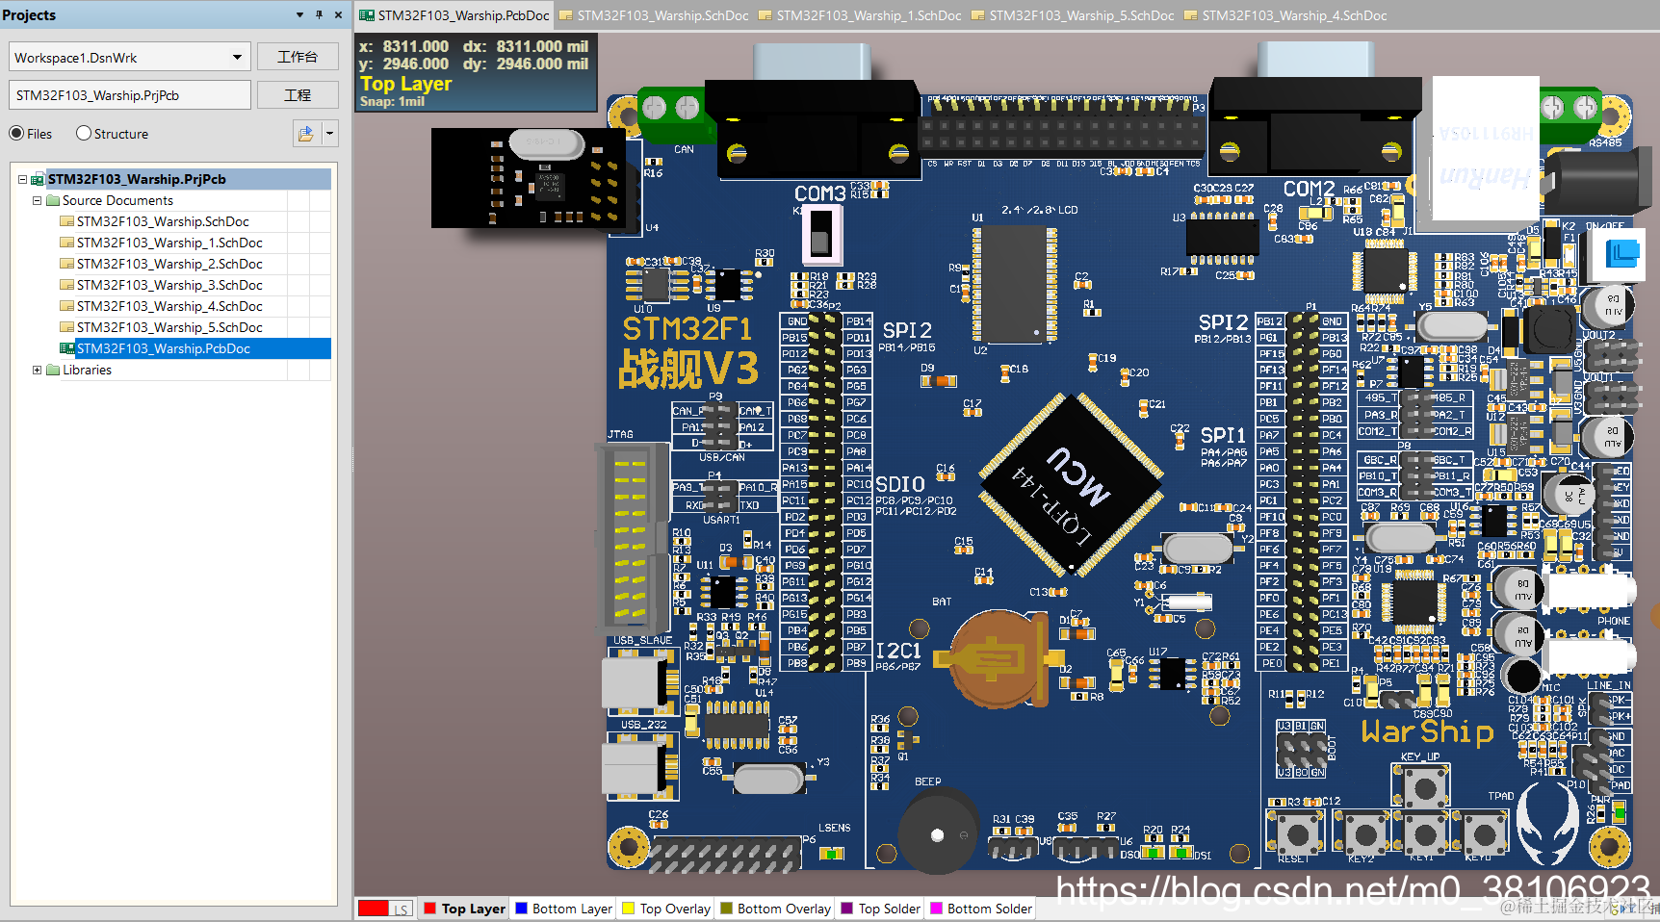The width and height of the screenshot is (1660, 922).
Task: Select the Structure radio button
Action: pyautogui.click(x=84, y=134)
